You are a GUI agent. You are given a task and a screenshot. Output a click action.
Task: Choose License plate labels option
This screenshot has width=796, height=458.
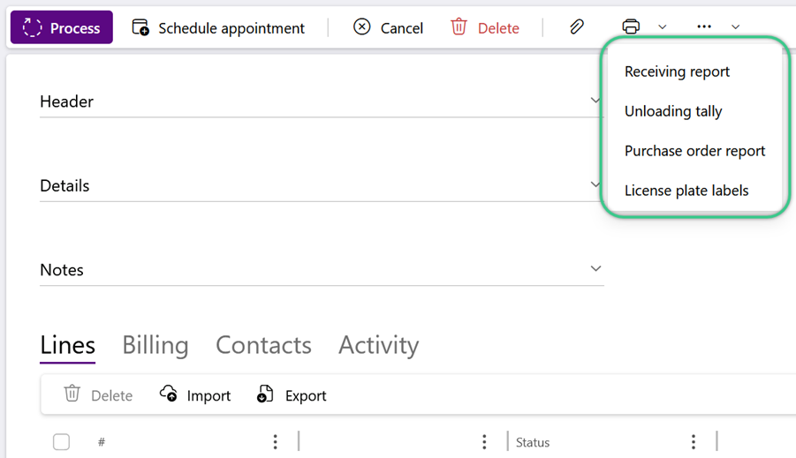click(x=686, y=191)
